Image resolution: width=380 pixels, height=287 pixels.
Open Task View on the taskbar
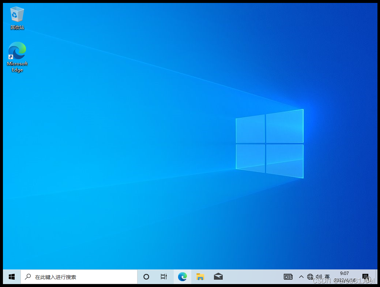click(x=164, y=277)
